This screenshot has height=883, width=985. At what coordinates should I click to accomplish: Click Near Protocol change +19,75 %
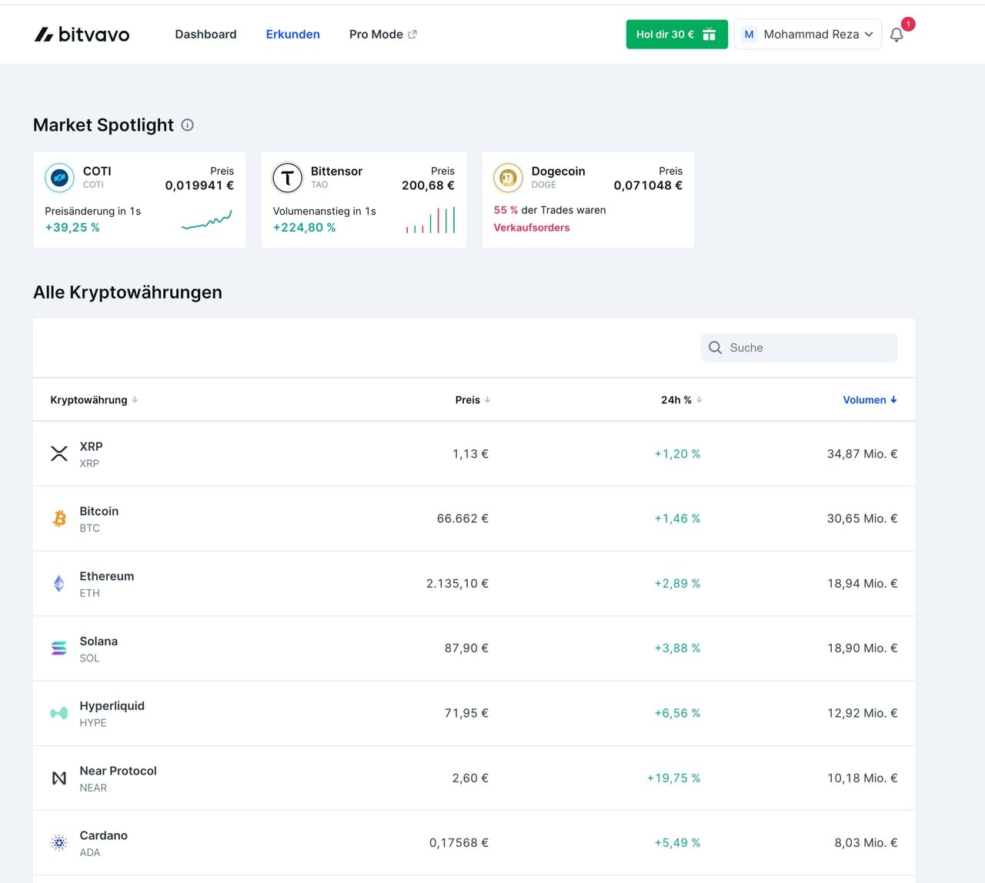673,778
